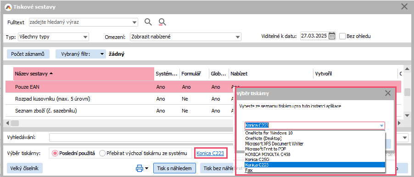Viewport: 414px width, 177px height.
Task: Expand the Vybraný filtr dropdown
Action: coord(102,54)
